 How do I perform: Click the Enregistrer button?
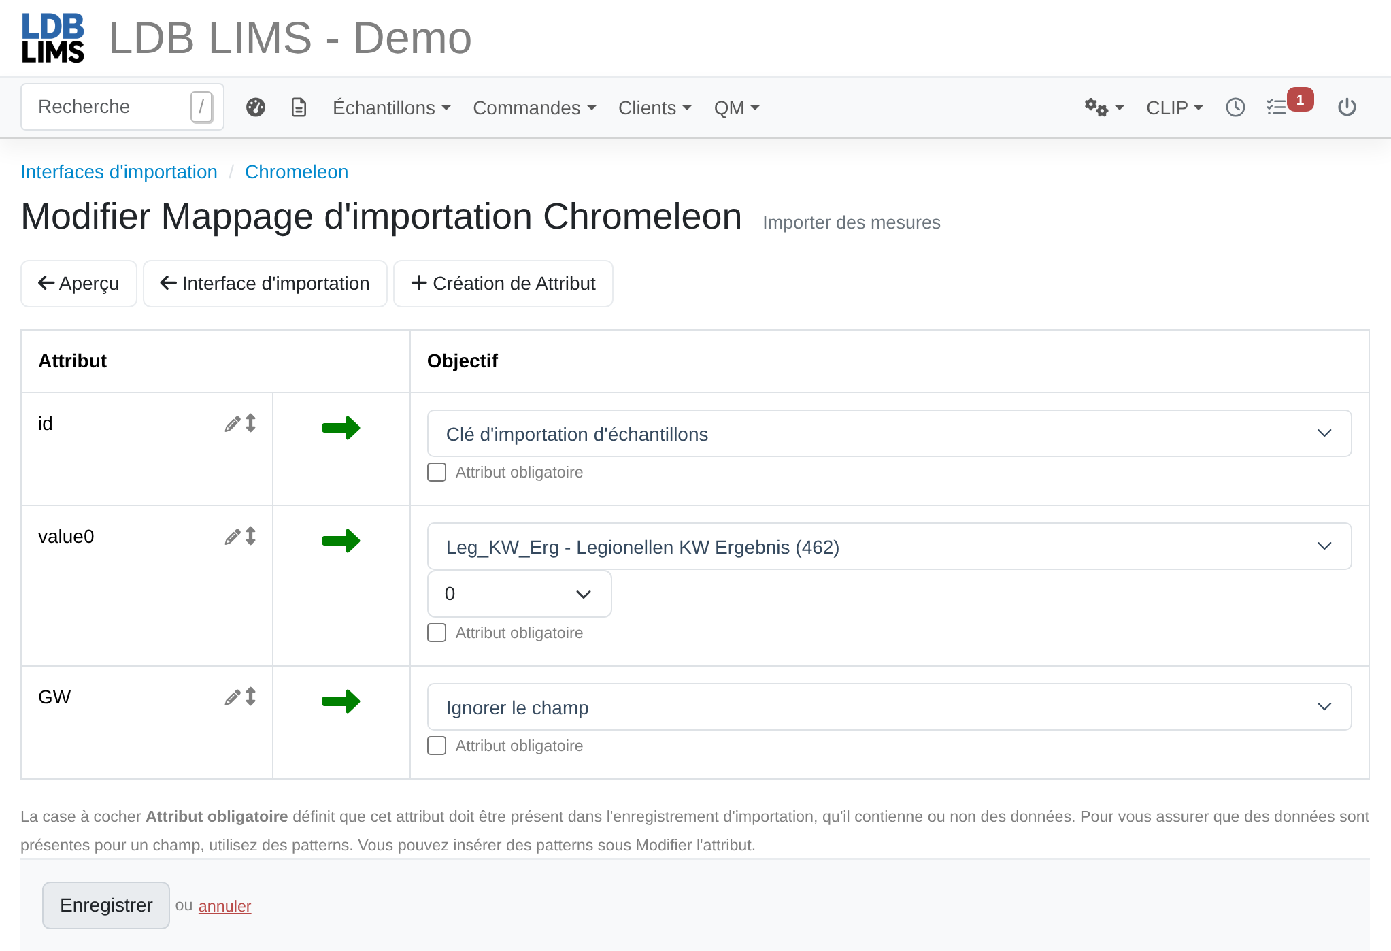pos(106,905)
